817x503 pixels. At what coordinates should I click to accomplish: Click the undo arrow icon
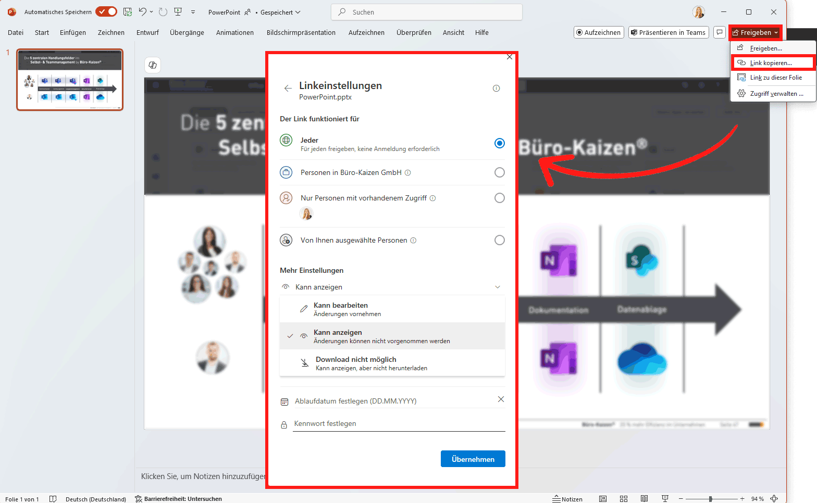(x=142, y=11)
